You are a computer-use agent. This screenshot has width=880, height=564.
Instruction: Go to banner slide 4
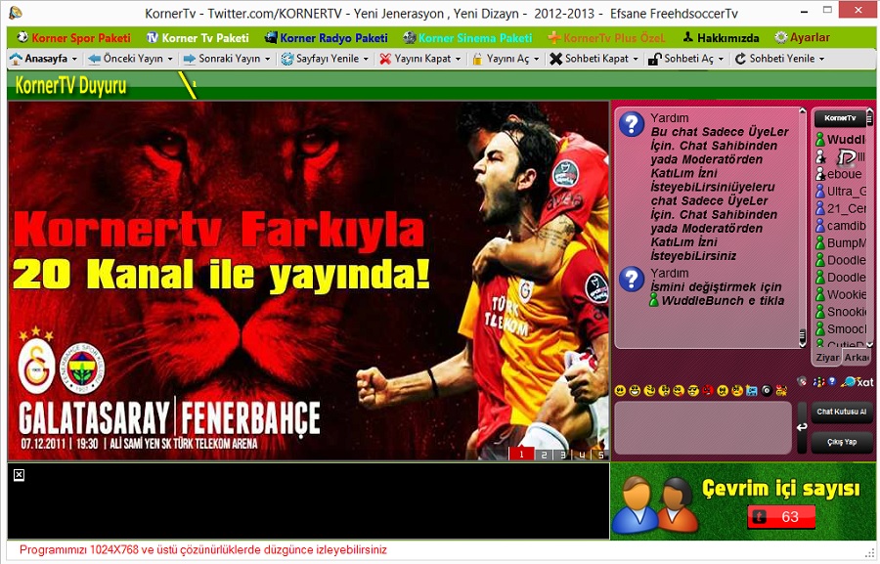(582, 455)
